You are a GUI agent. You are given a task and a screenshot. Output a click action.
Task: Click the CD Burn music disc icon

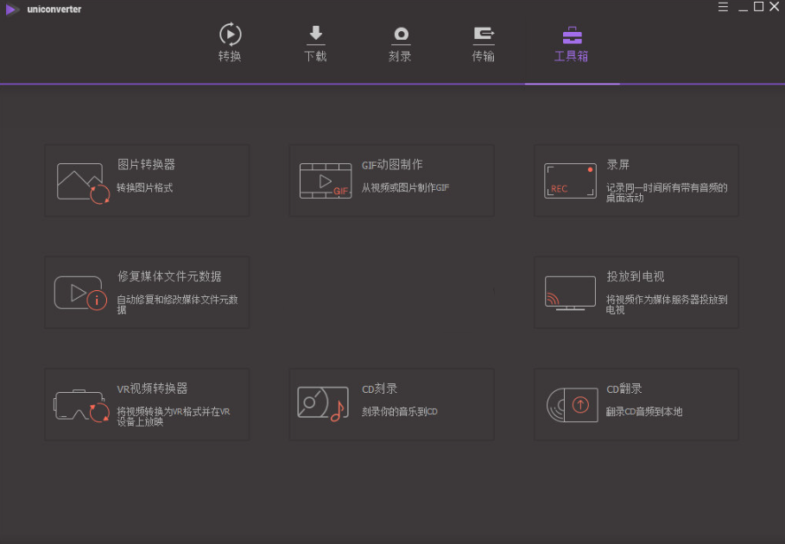321,403
